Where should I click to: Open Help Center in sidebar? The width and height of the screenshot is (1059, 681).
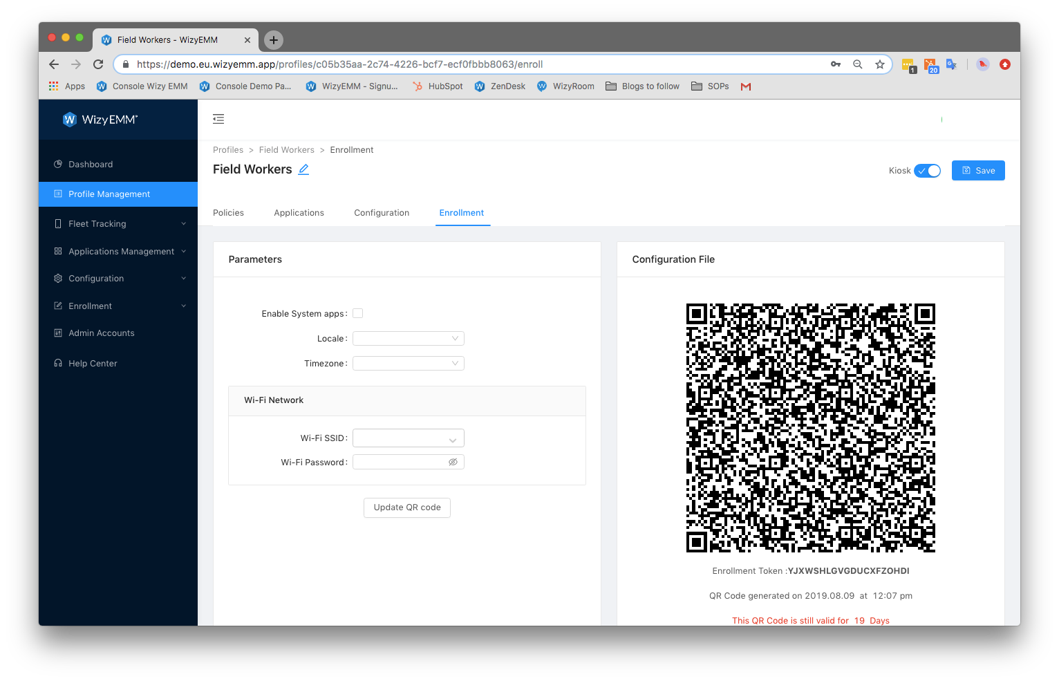pos(118,364)
